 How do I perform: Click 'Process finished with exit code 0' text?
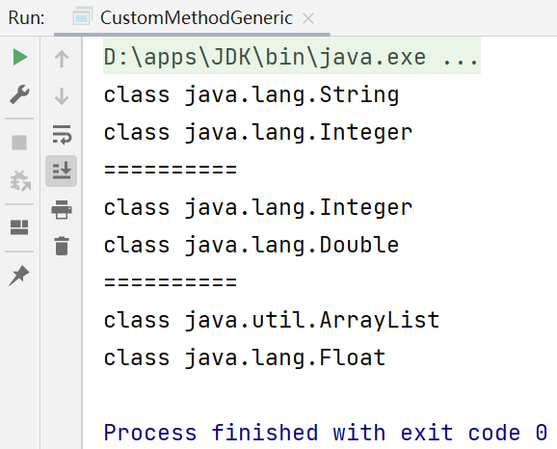[x=326, y=433]
